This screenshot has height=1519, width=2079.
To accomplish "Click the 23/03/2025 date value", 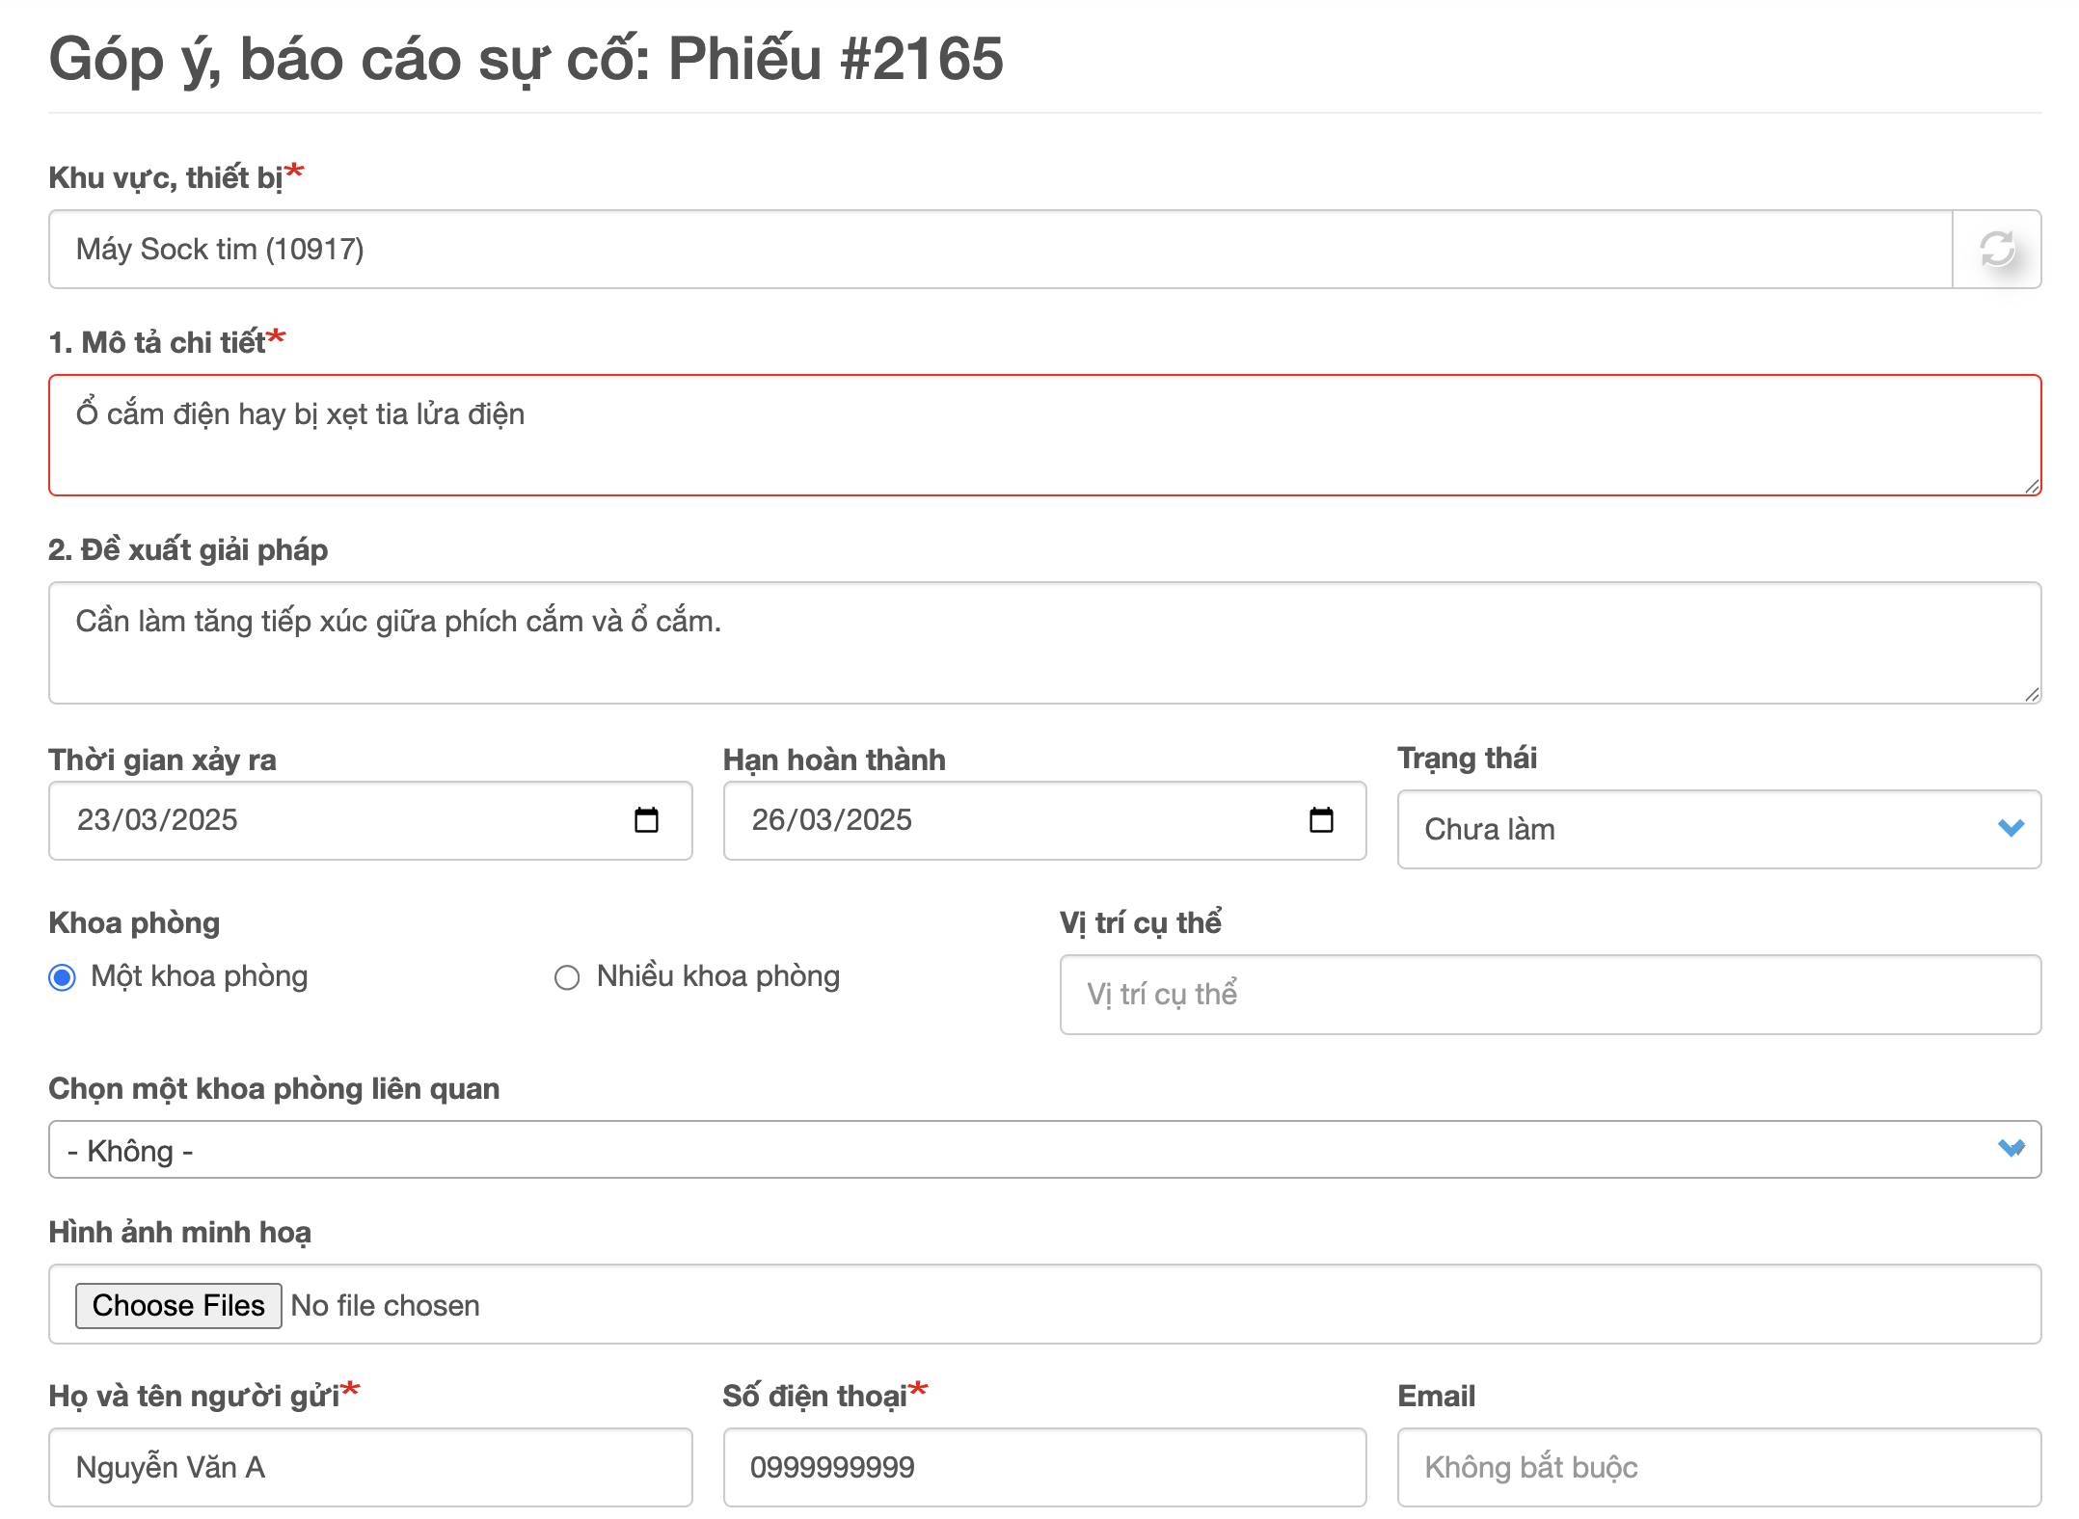I will click(158, 820).
